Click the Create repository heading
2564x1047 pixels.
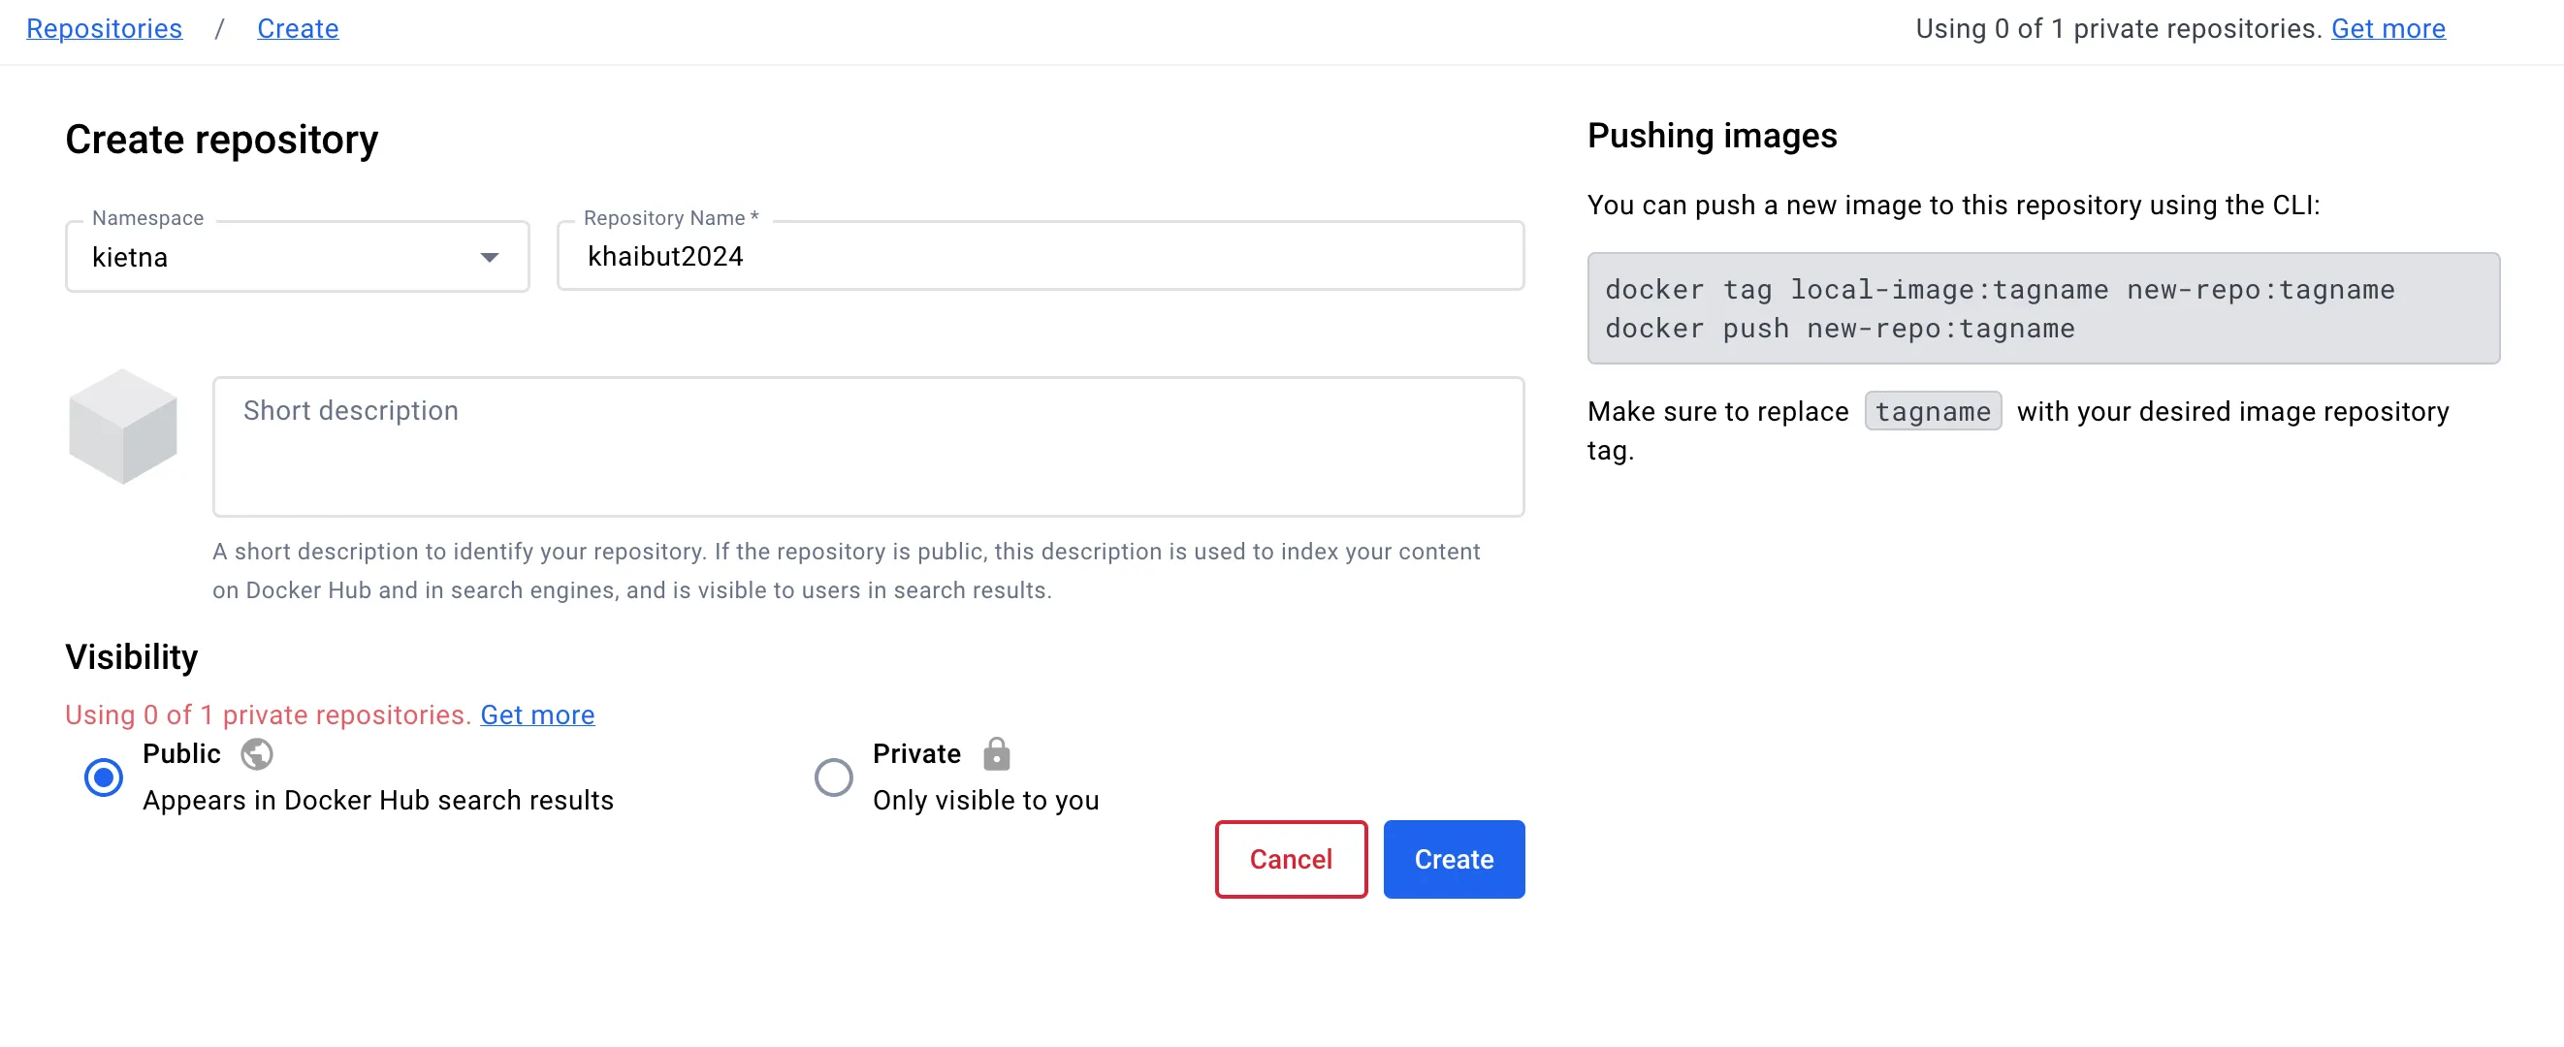(x=222, y=140)
